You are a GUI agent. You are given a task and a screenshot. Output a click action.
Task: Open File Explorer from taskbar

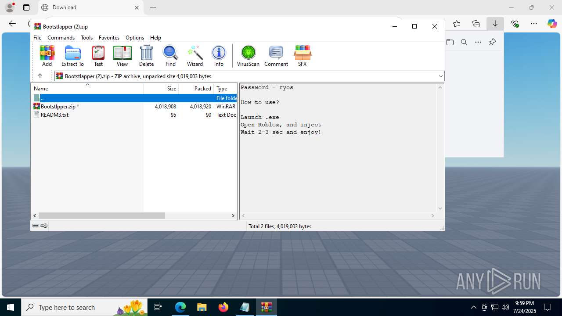(x=202, y=307)
